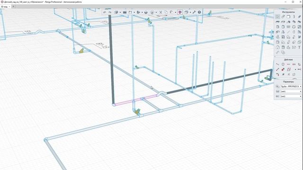The height and width of the screenshot is (170, 303).
Task: Select the line tool
Action: pos(288,32)
